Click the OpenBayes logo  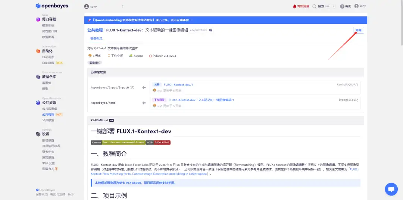(52, 6)
